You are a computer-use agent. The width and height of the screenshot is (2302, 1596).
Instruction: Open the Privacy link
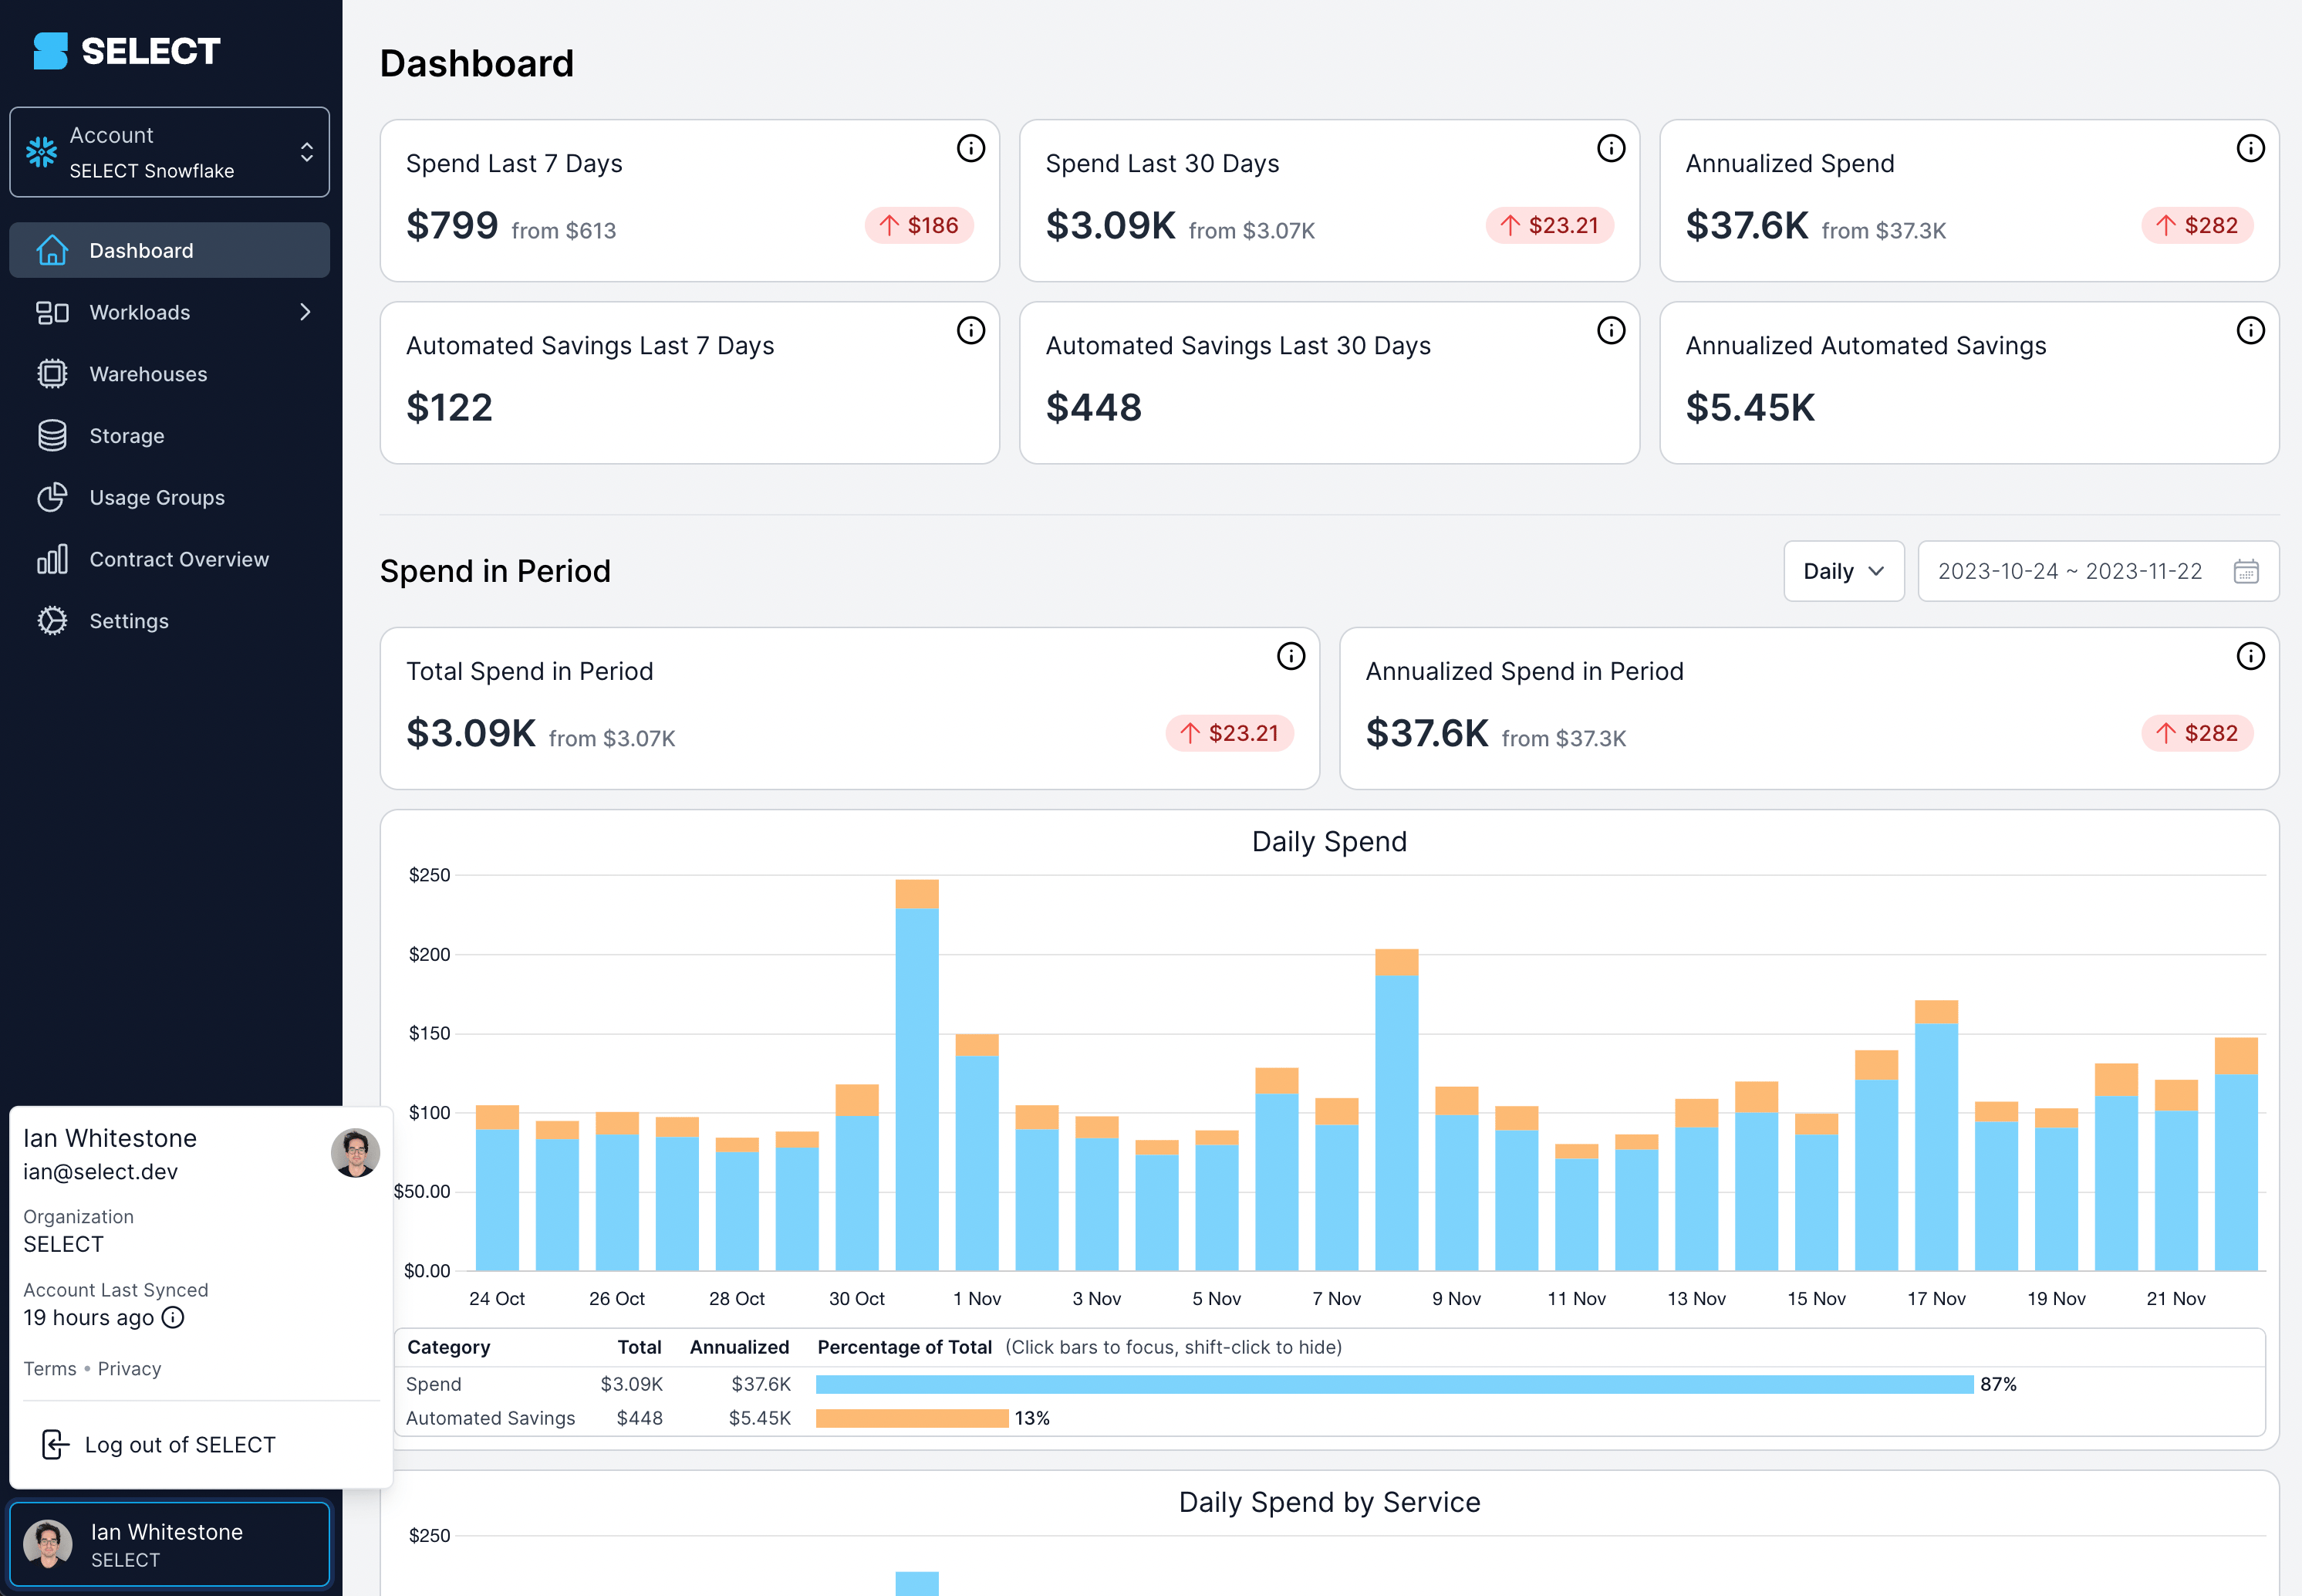pyautogui.click(x=129, y=1368)
